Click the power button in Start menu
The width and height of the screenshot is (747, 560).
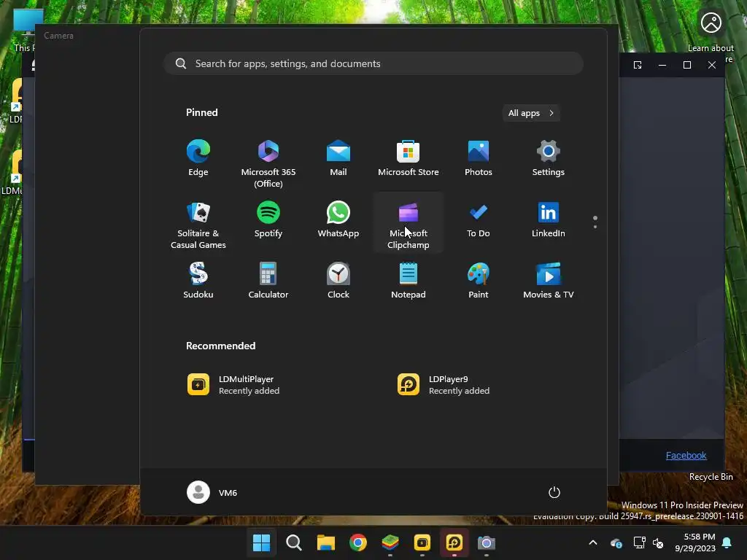click(x=554, y=492)
